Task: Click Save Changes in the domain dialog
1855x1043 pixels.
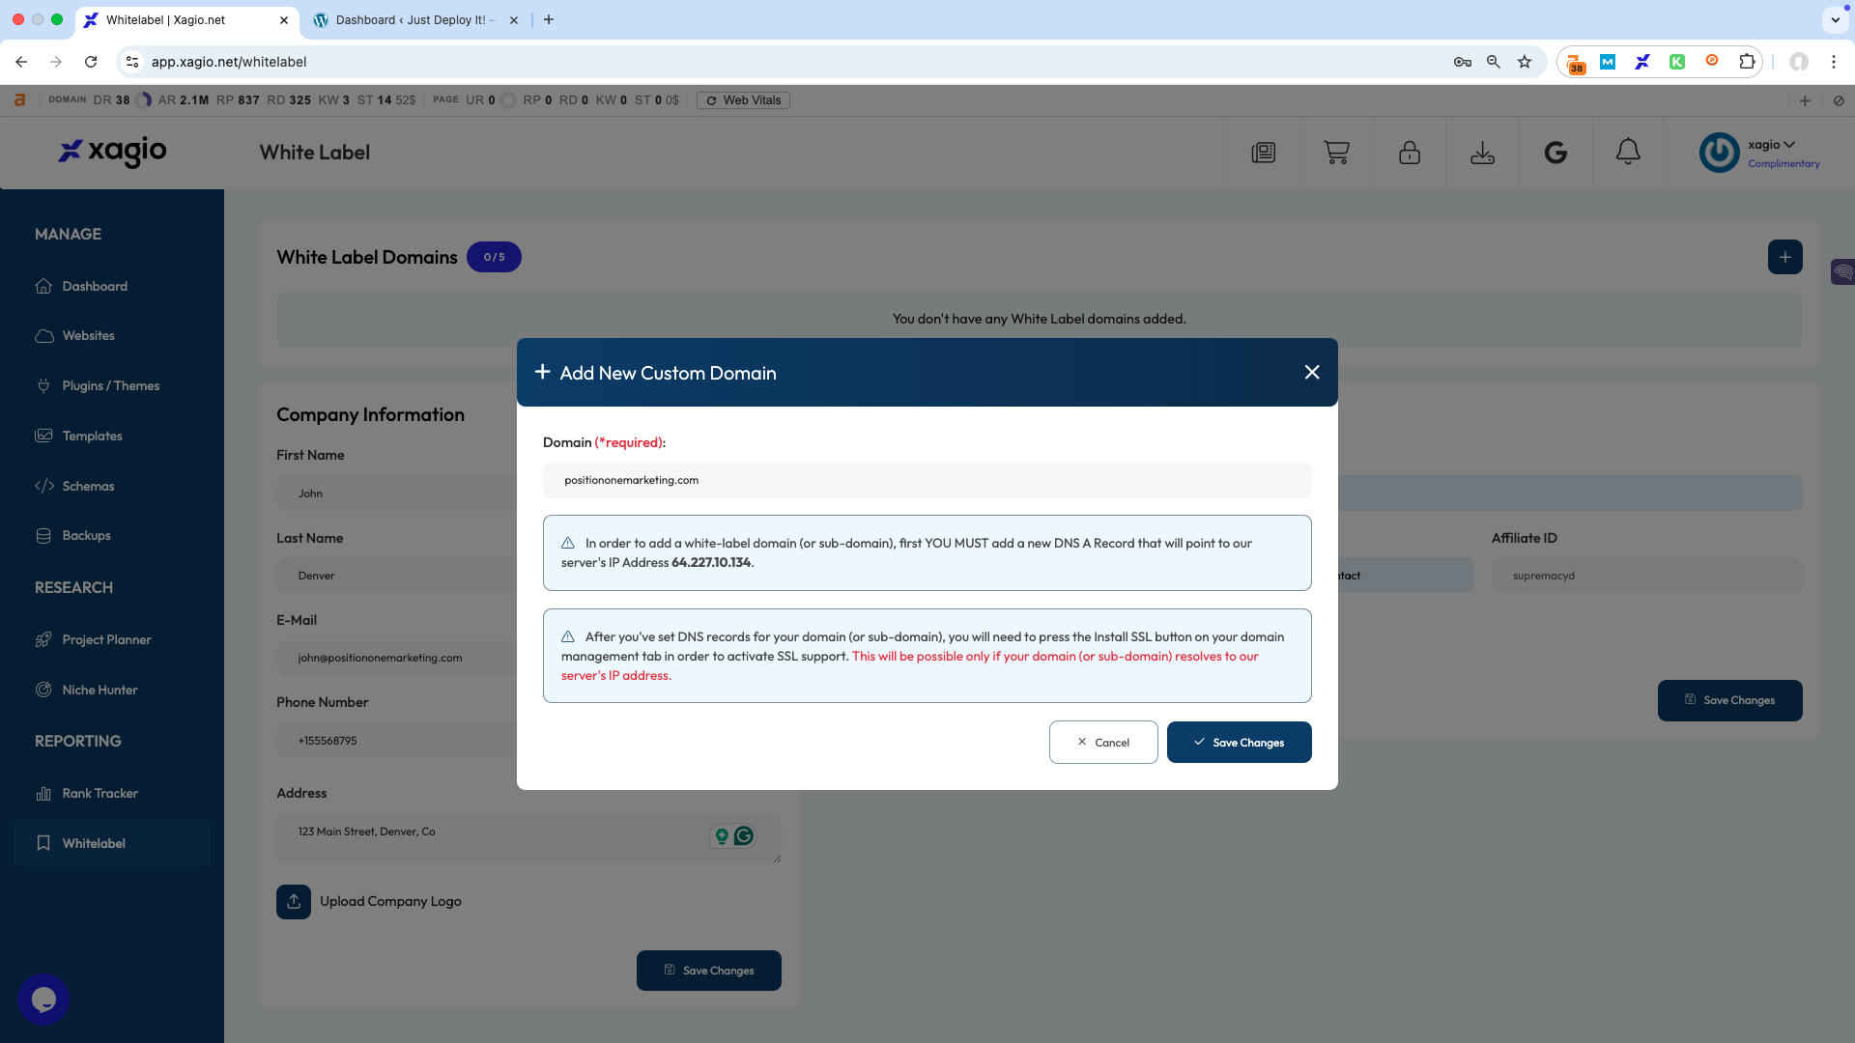Action: 1239,743
